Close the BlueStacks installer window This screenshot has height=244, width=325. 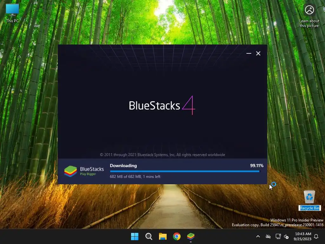[258, 53]
